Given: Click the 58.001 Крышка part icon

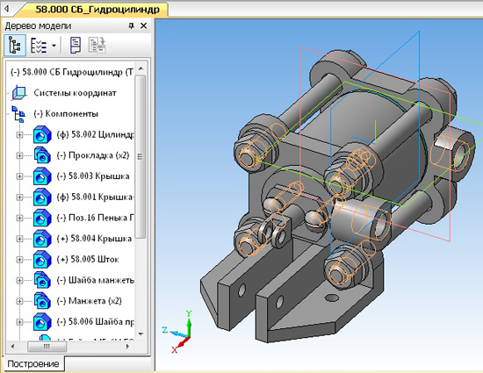Looking at the screenshot, I should tap(42, 197).
